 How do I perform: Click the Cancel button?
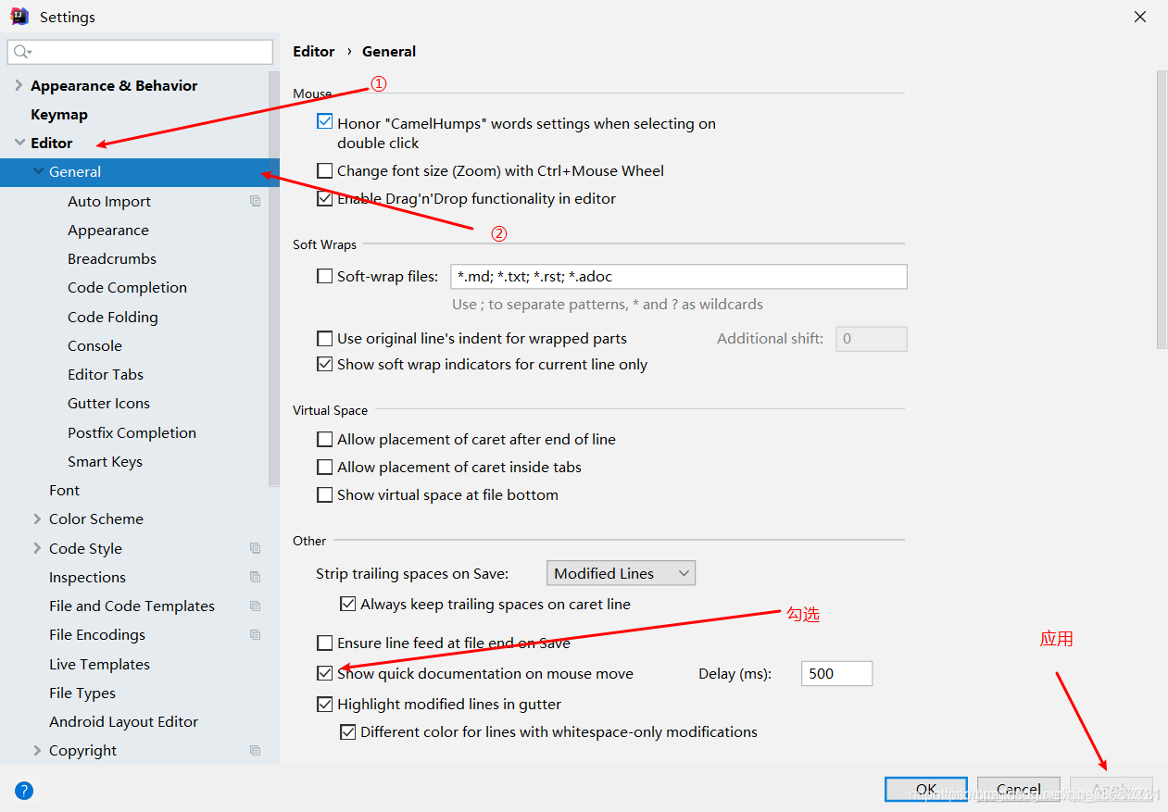[1019, 790]
